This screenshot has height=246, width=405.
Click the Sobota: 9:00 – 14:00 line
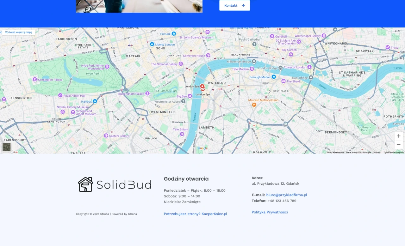pos(182,196)
